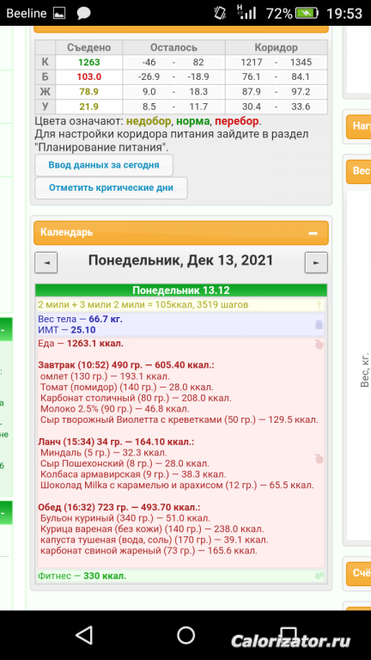Click the Томат (помидор) food entry

tap(127, 387)
